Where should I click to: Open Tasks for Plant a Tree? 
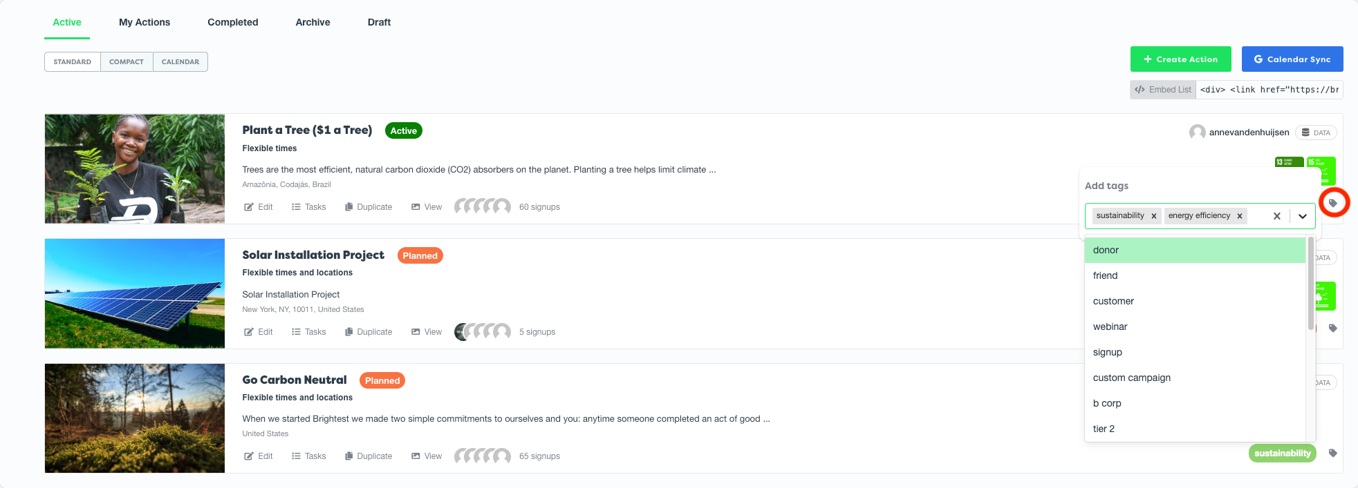click(308, 207)
